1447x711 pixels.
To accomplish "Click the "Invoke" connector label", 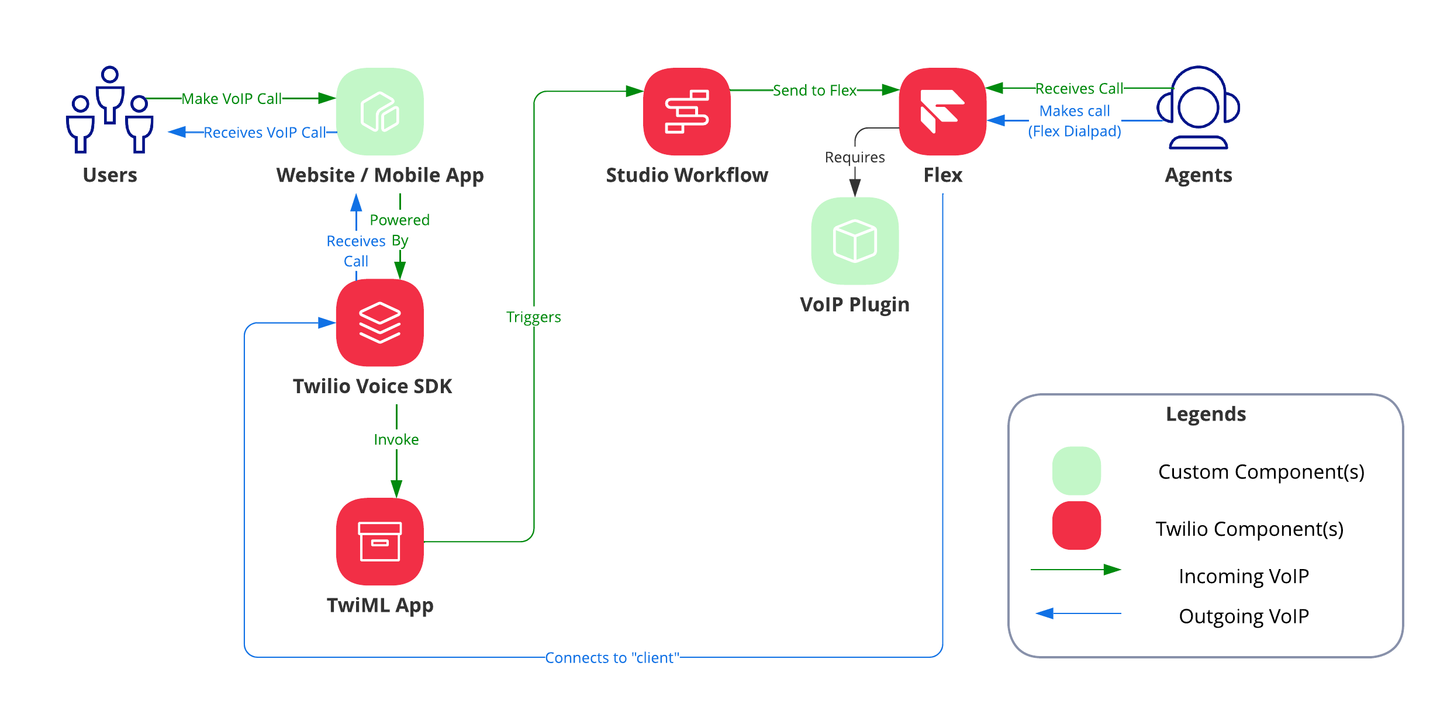I will 396,440.
